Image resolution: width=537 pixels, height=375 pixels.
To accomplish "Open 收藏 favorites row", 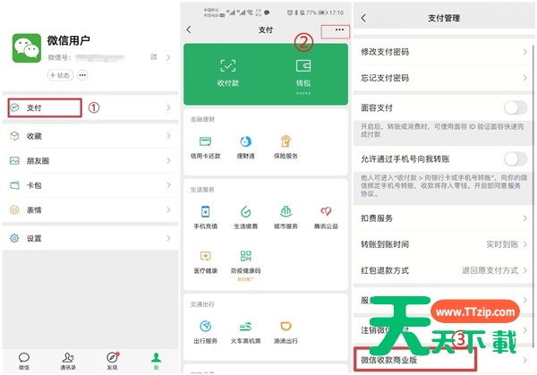I will (x=90, y=136).
